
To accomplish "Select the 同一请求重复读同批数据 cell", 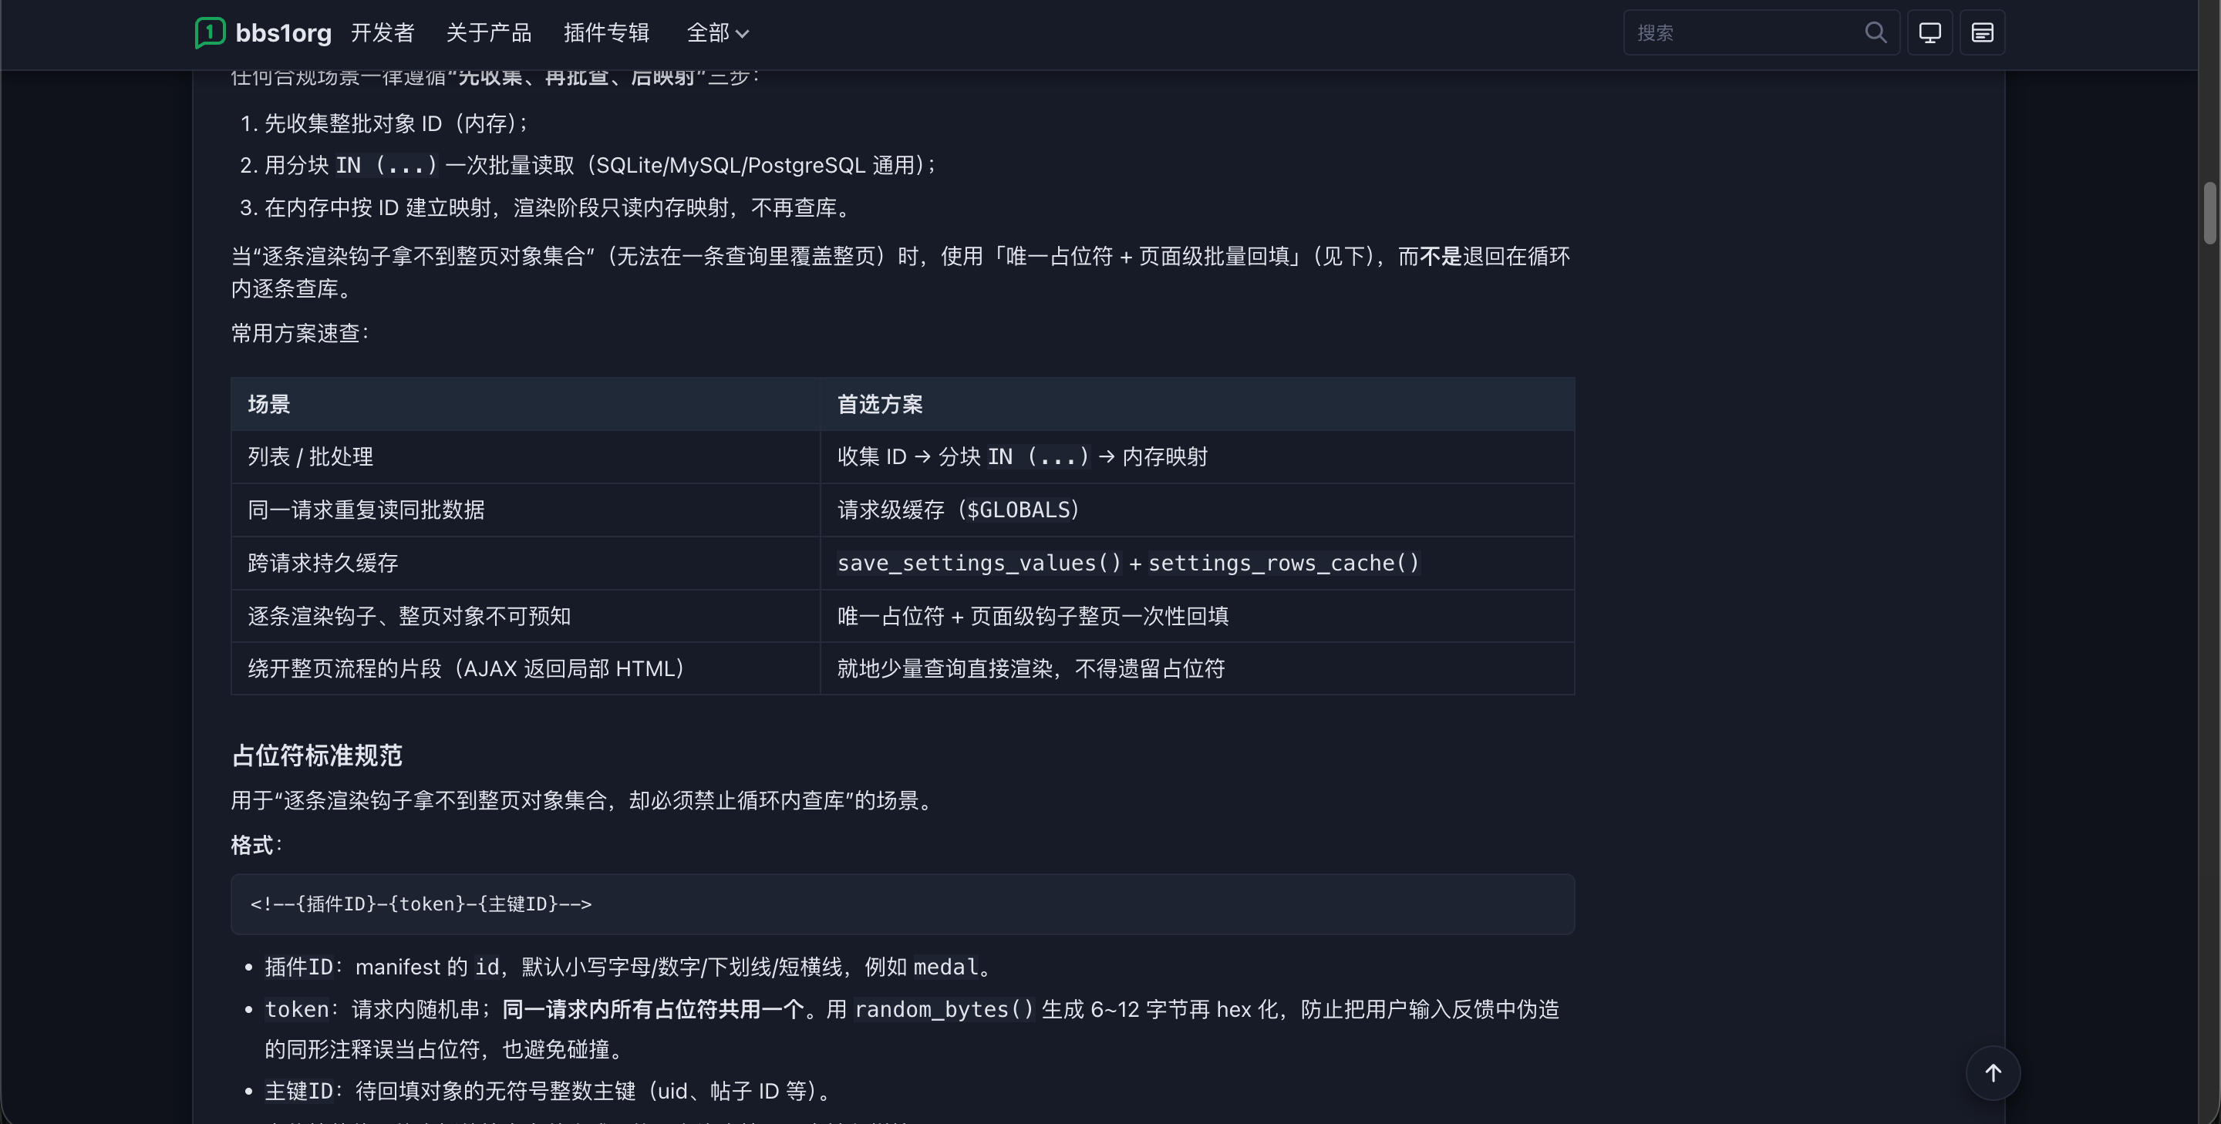I will coord(525,510).
